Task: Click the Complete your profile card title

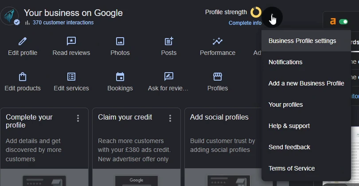Action: [29, 121]
